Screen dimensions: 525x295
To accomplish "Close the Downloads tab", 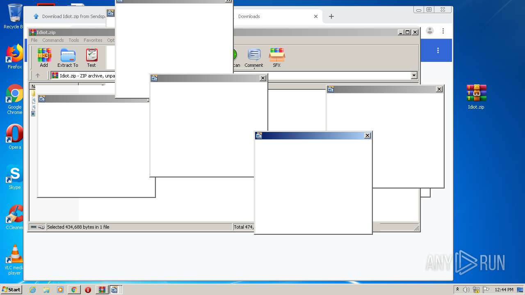I will pos(316,16).
